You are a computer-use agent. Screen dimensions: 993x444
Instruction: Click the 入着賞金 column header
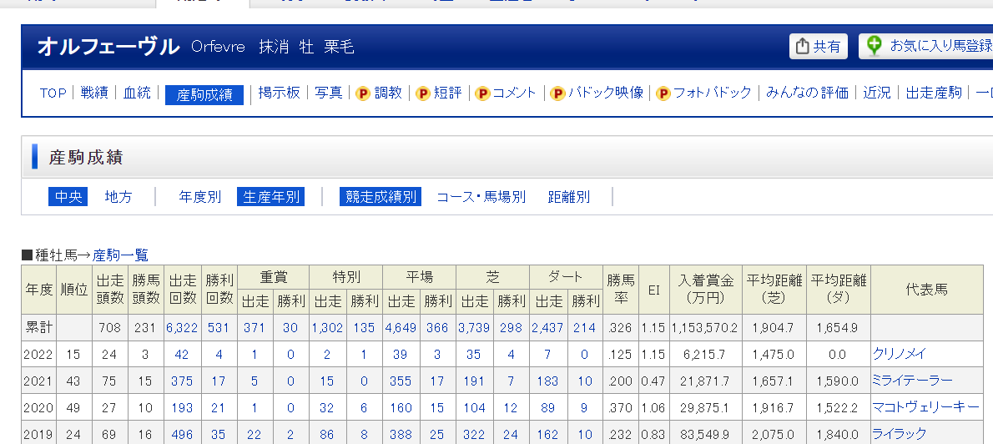pos(706,290)
